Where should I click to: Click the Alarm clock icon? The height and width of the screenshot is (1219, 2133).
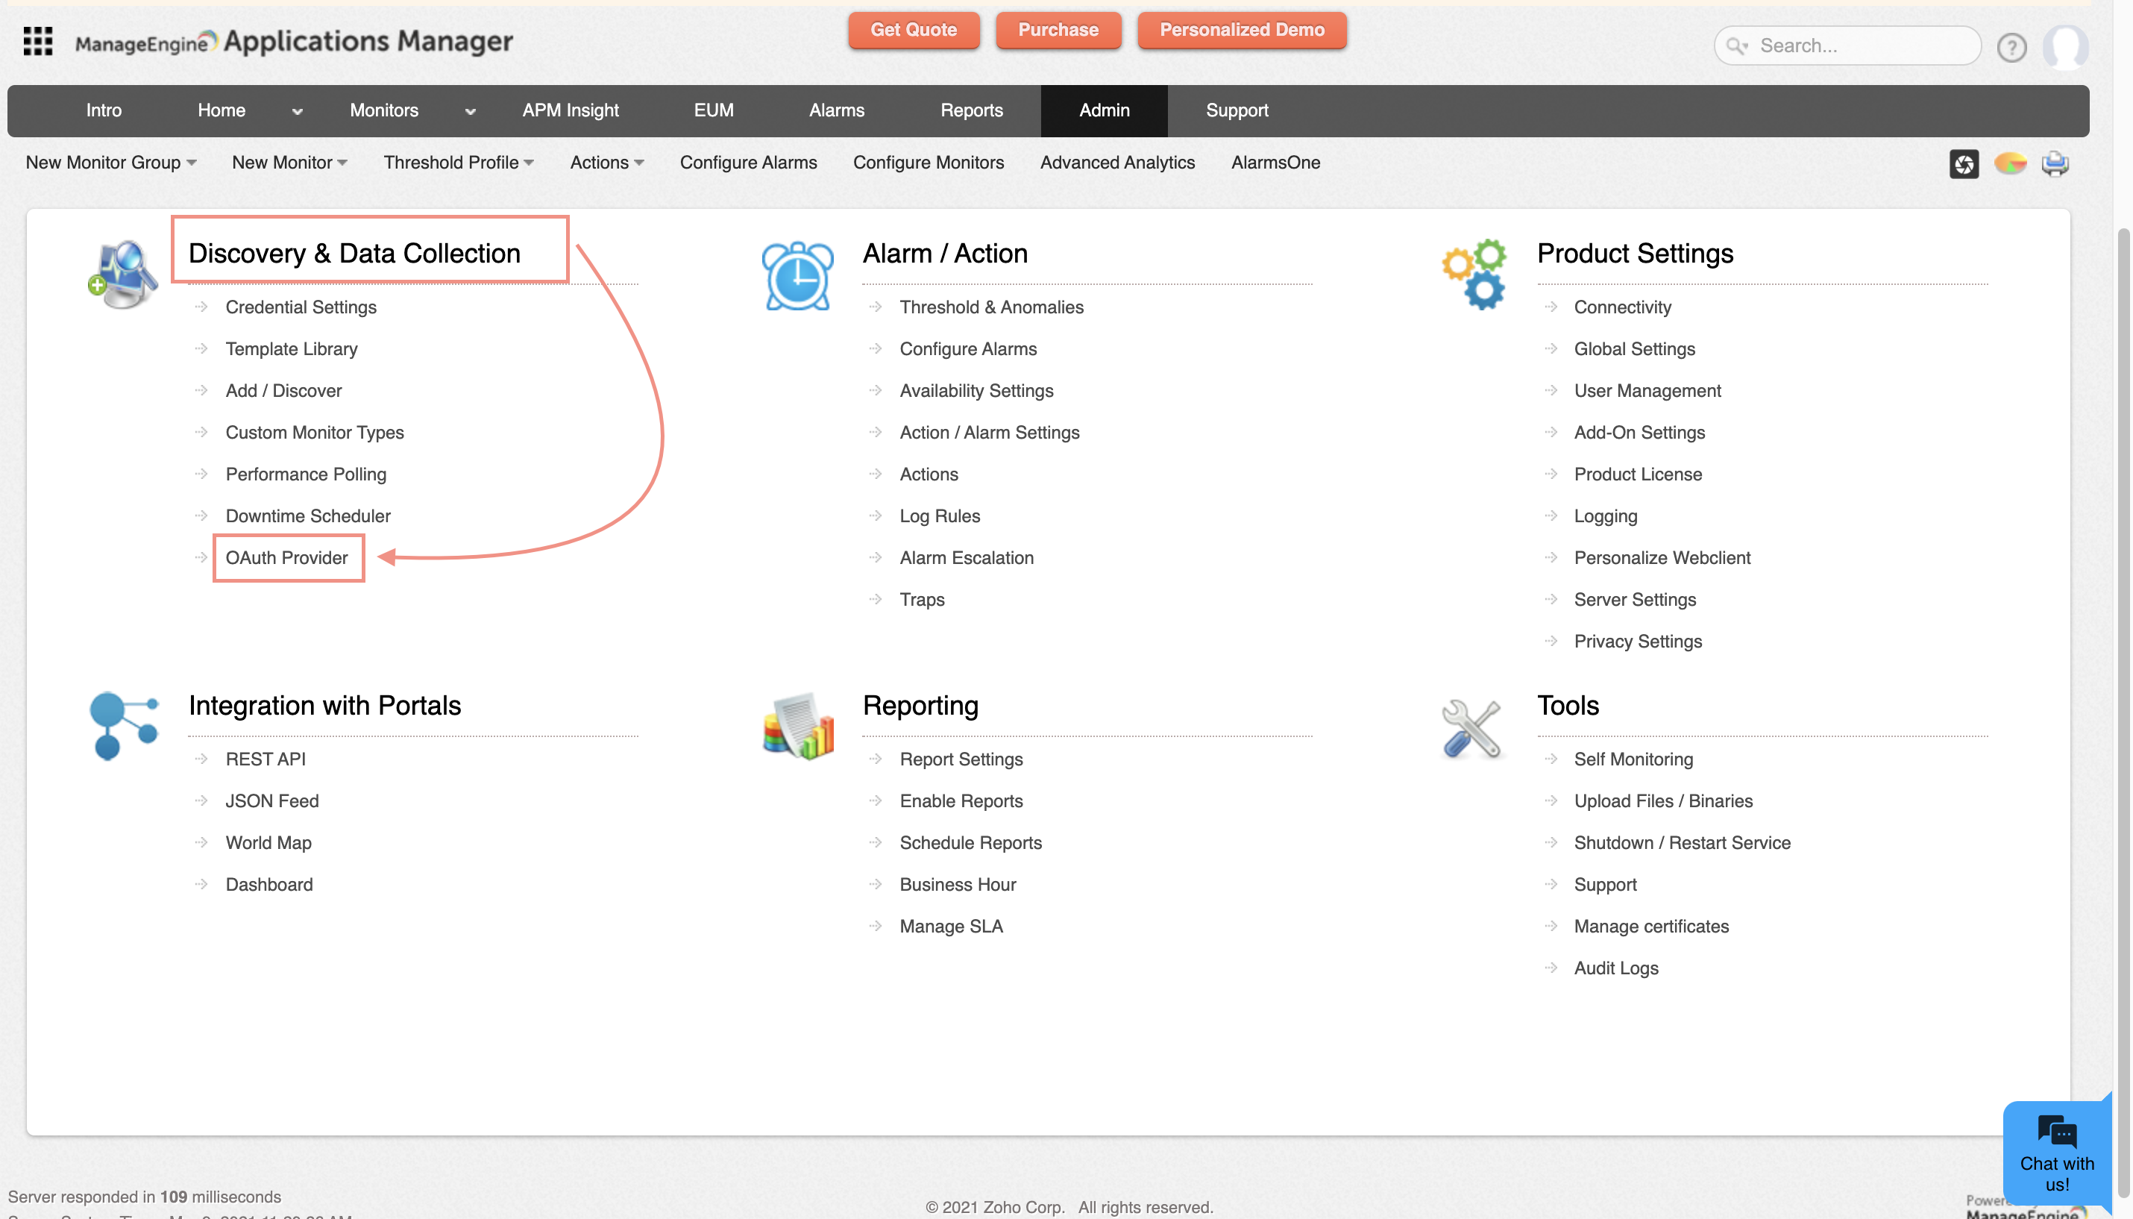pyautogui.click(x=797, y=275)
